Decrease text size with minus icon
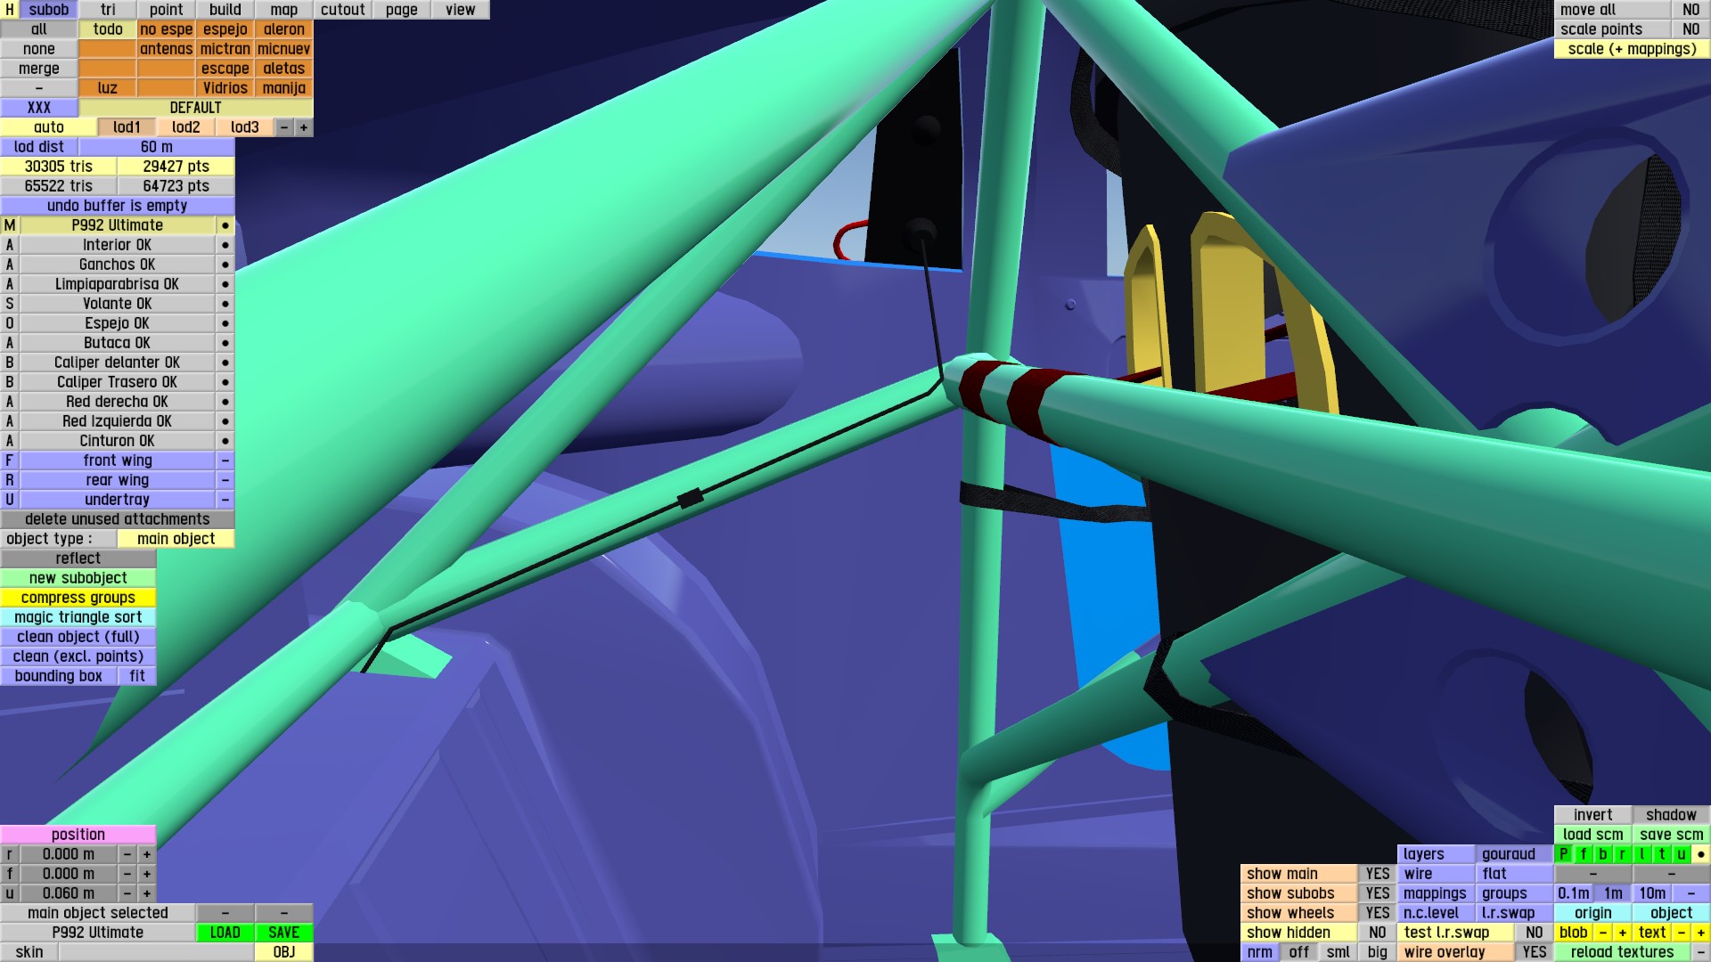The image size is (1711, 962). [x=1681, y=933]
